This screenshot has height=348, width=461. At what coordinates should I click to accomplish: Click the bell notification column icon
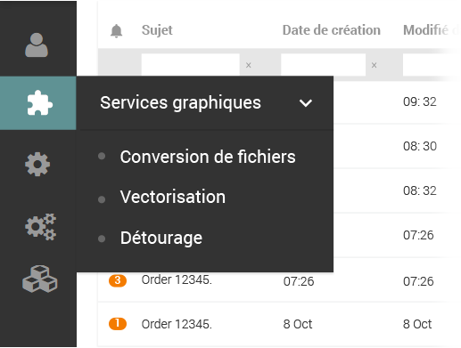116,31
